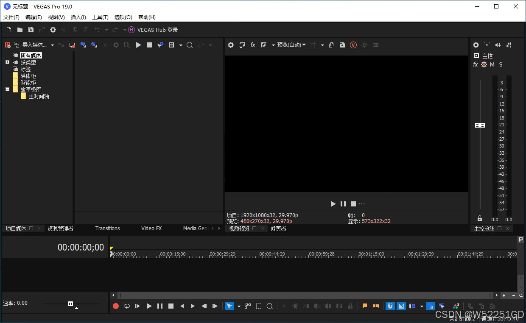526x323 pixels.
Task: Open the 编辑(E) menu
Action: click(x=34, y=17)
